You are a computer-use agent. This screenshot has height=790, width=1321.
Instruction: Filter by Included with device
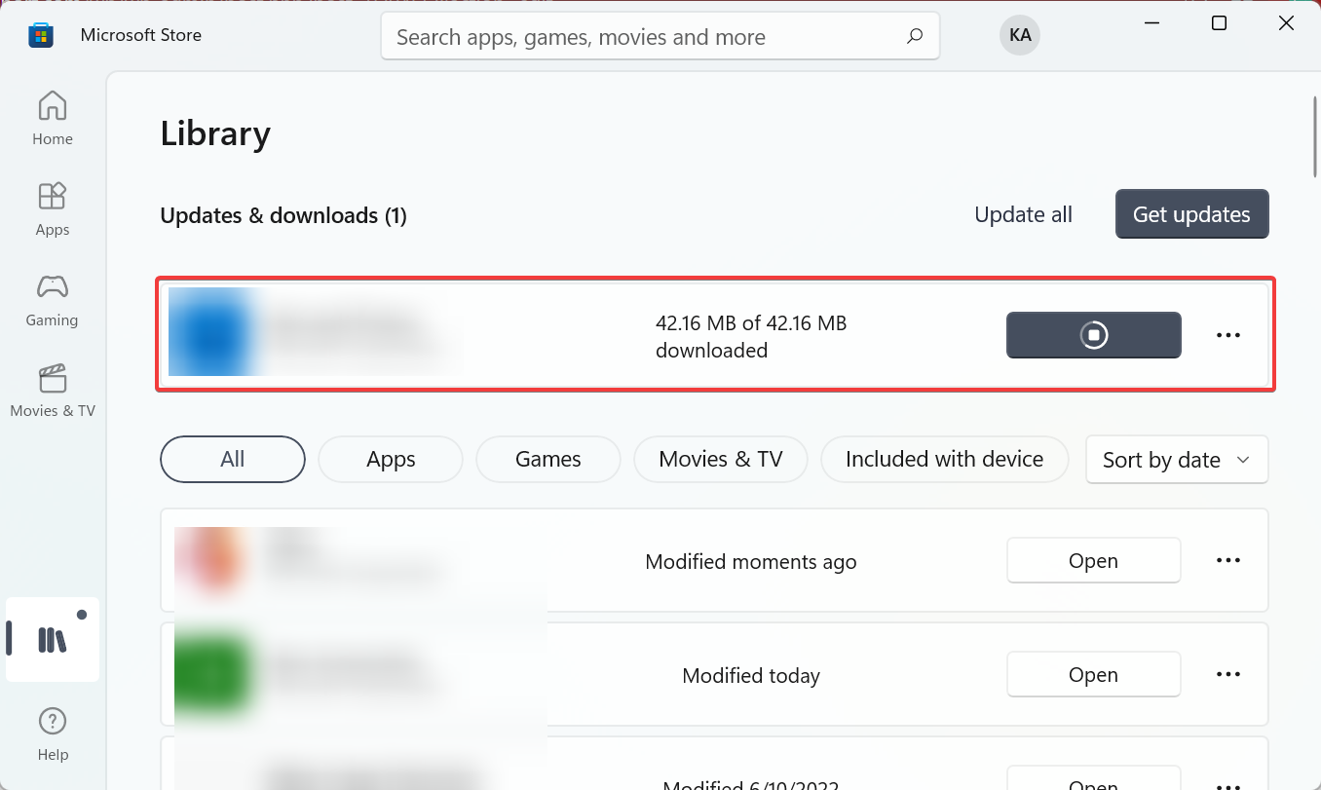point(944,459)
